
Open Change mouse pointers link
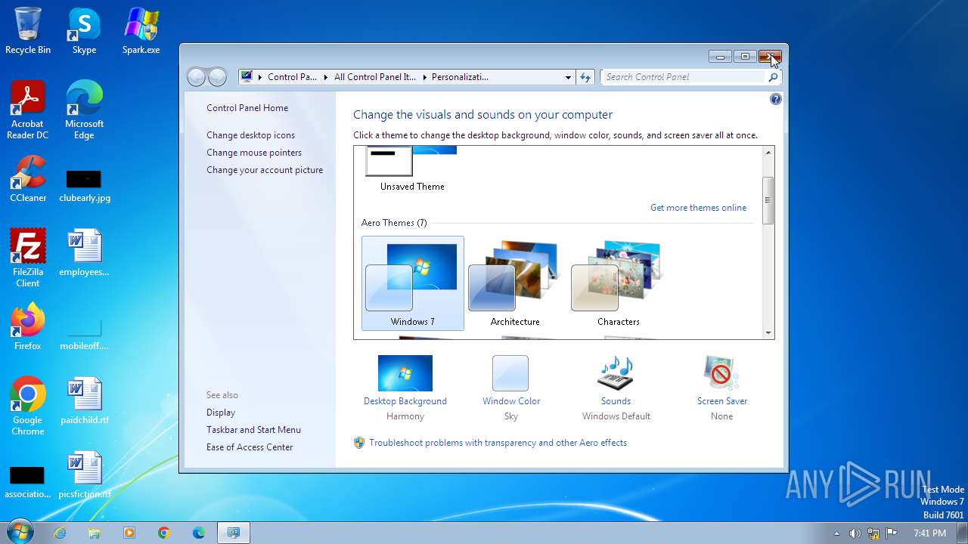[254, 153]
